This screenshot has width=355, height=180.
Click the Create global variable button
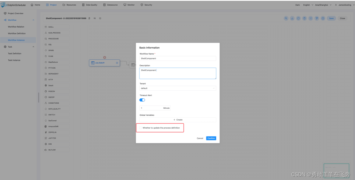tap(177, 120)
